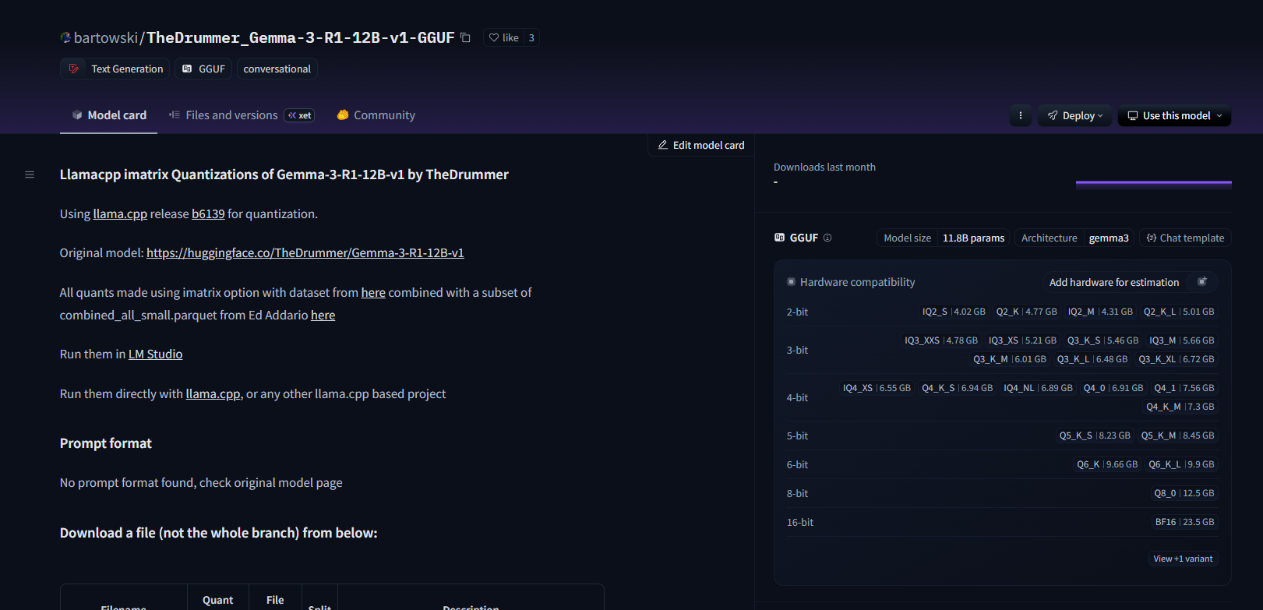Click the bartowski owner name
Screen dimensions: 1263x610
(x=106, y=37)
